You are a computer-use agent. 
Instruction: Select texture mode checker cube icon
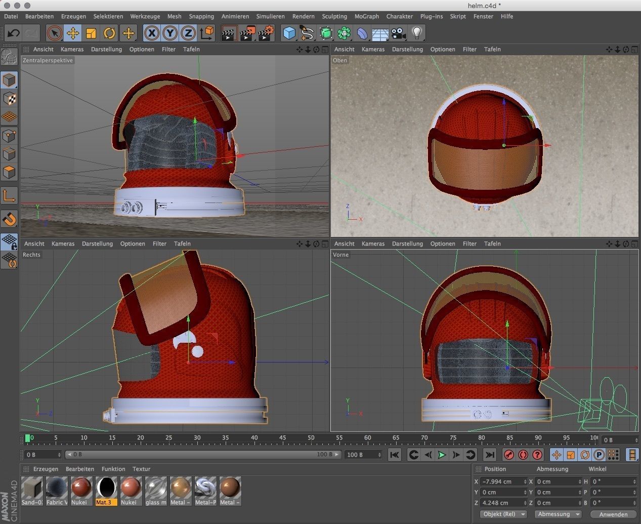(9, 99)
